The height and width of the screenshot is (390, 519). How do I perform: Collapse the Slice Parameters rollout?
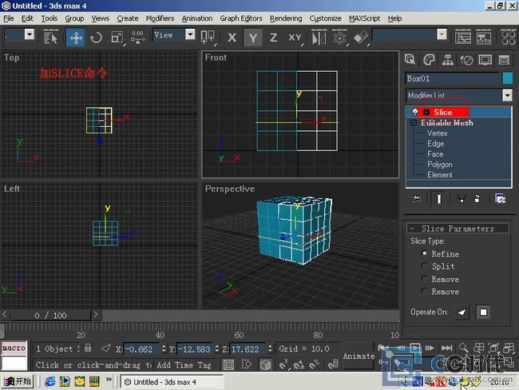[x=458, y=229]
